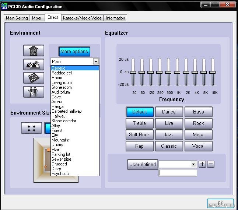Choose Forest in the environment list
Screen dimensions: 238x210
click(75, 130)
